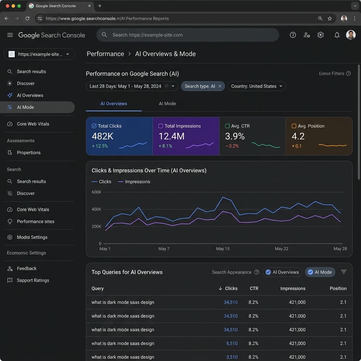Click the browser profile avatar in toolbar

tap(344, 18)
